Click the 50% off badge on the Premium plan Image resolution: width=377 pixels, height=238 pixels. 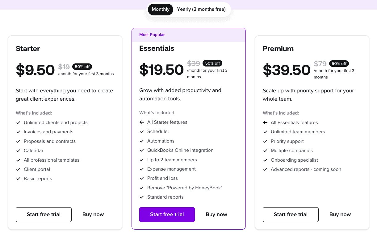pos(339,63)
